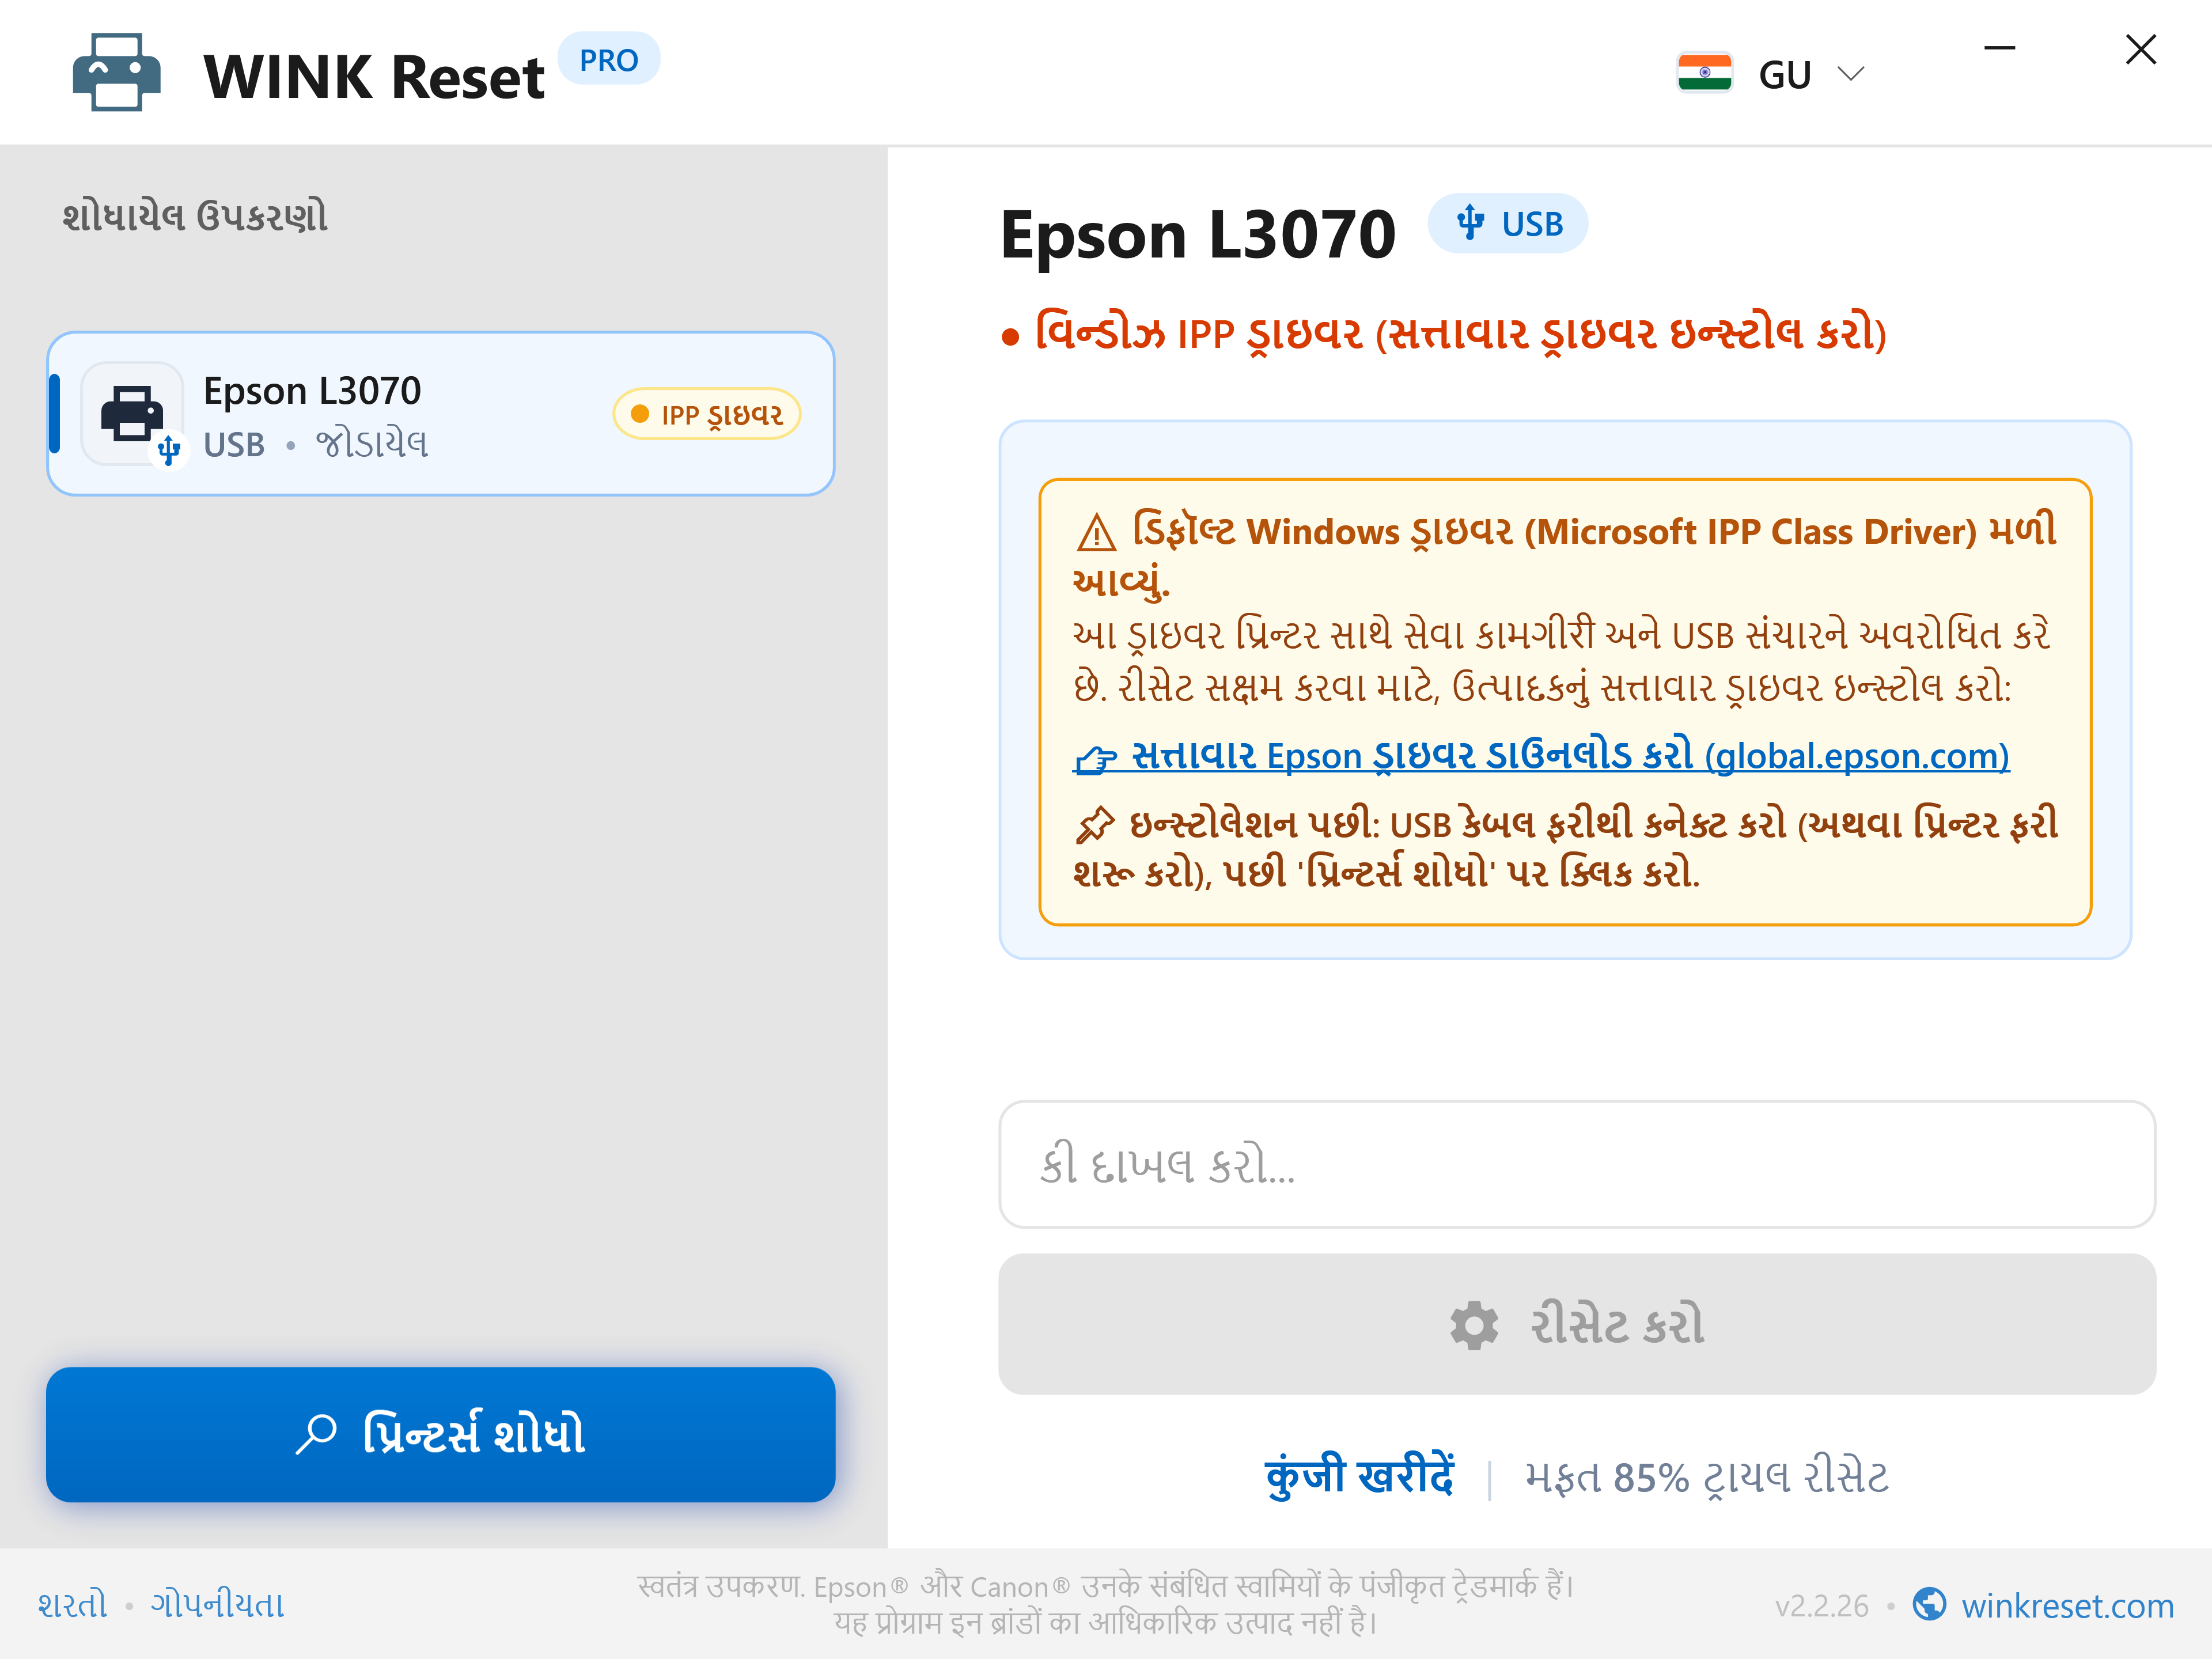Click the red વિન્ડોઝ IPP ડ્રાઇવર status line
The width and height of the screenshot is (2212, 1659).
point(1443,334)
